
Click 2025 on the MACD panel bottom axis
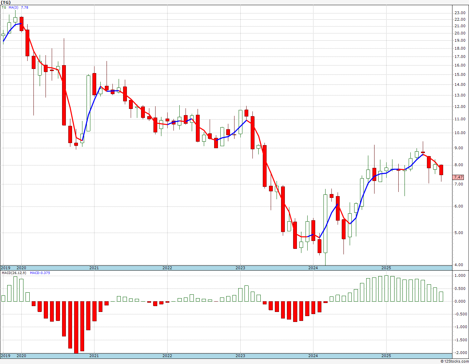pos(386,356)
